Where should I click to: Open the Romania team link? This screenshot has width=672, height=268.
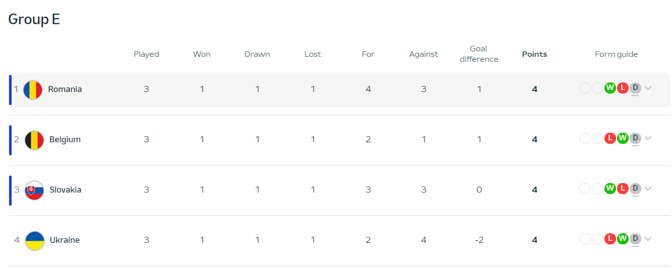(65, 89)
